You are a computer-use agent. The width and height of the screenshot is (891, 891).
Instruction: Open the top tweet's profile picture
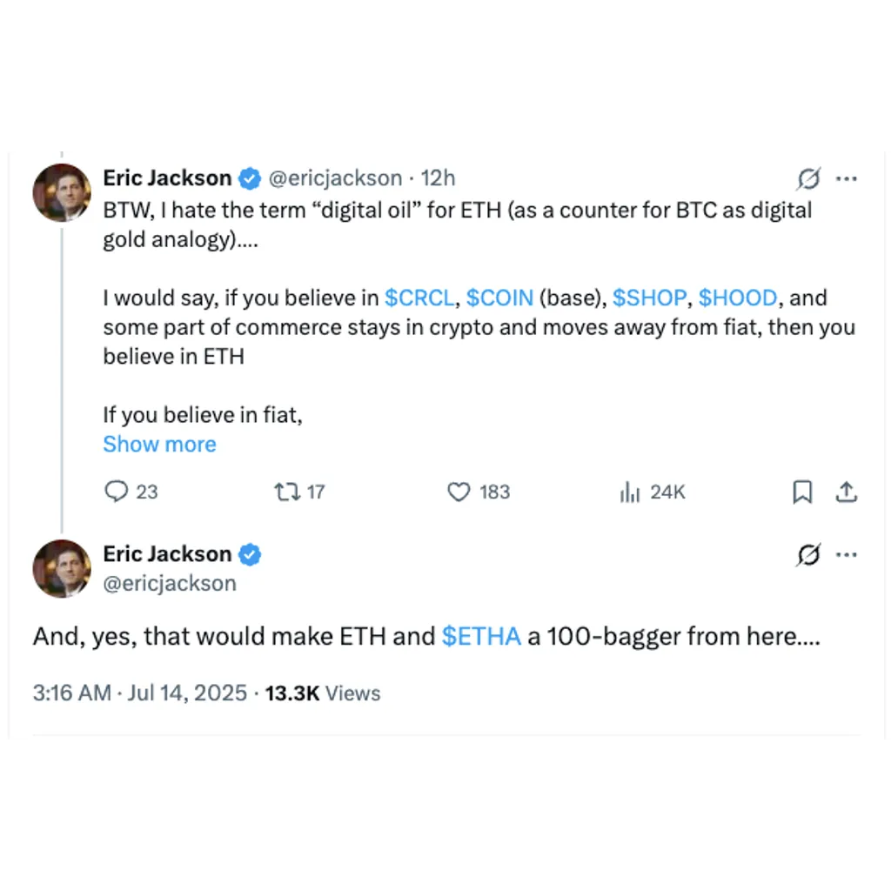pos(62,192)
